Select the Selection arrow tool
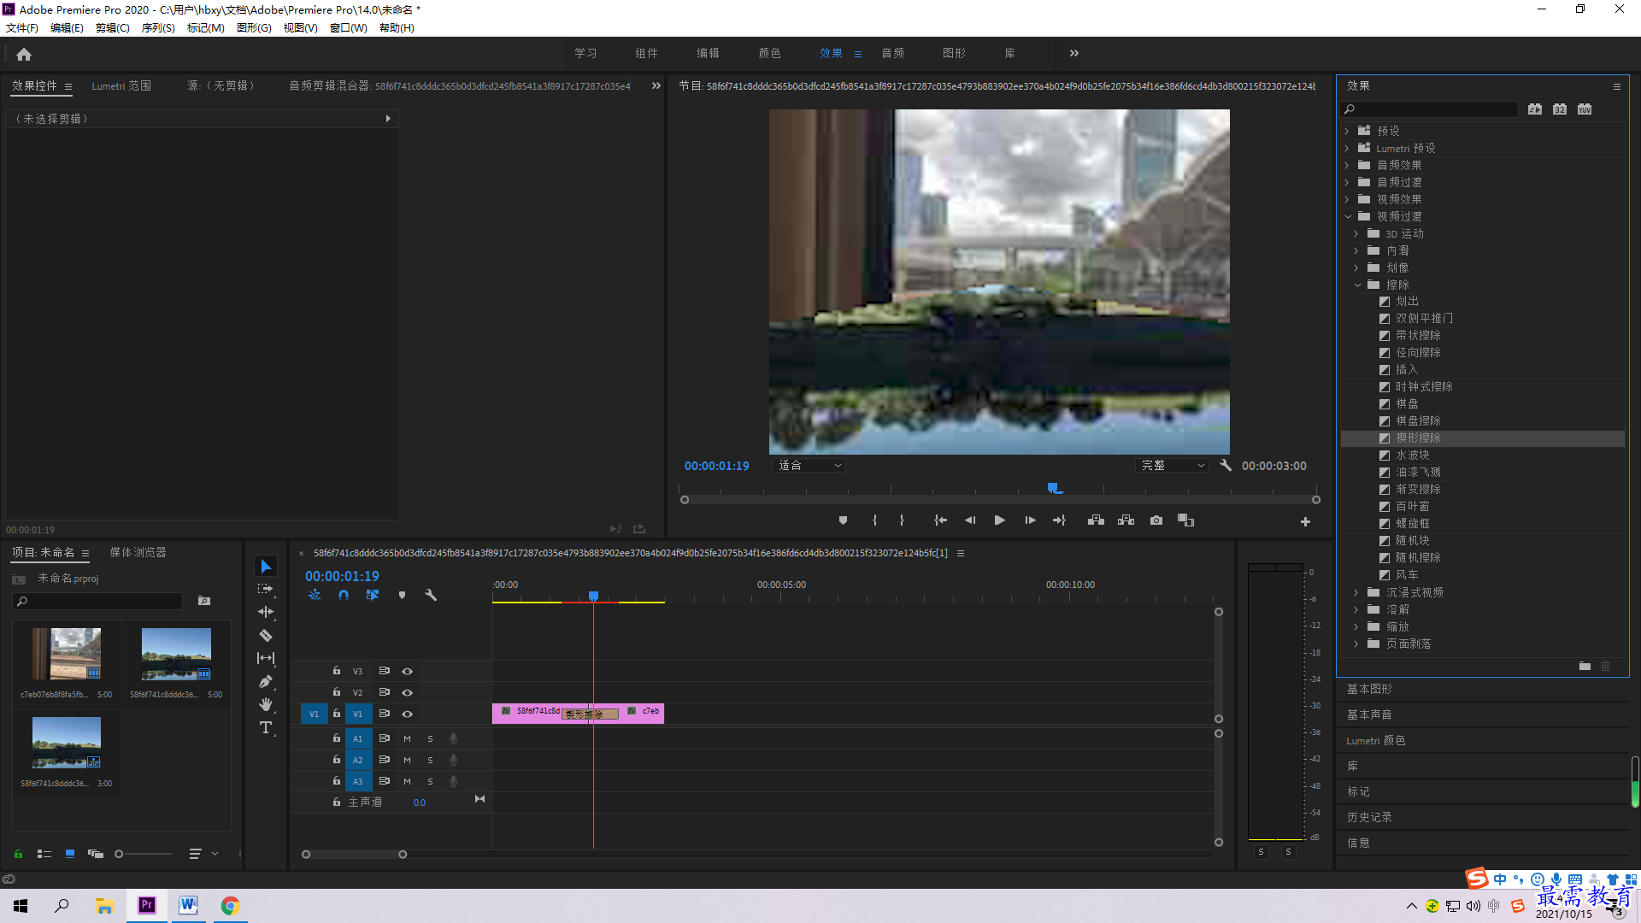This screenshot has width=1641, height=923. tap(266, 567)
